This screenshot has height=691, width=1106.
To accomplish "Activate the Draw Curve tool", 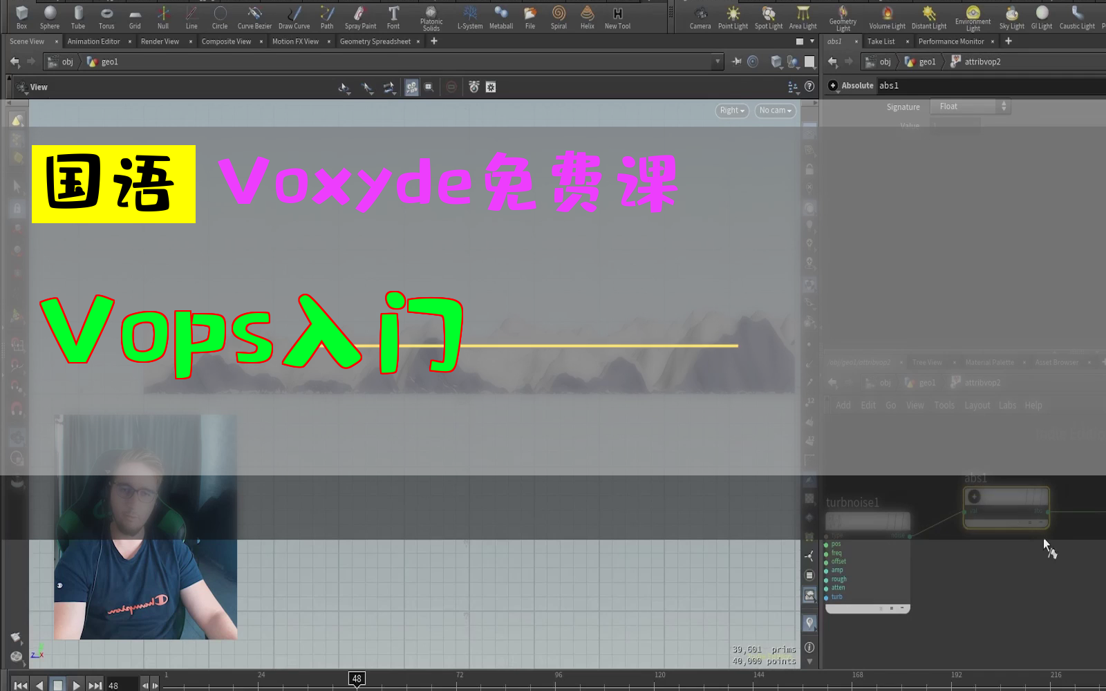I will coord(294,17).
